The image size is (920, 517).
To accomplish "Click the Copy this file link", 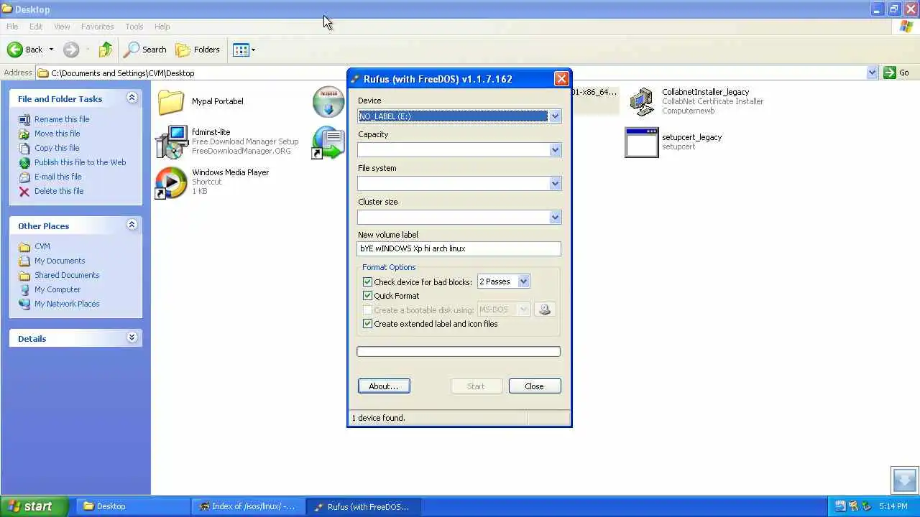I will click(x=57, y=148).
